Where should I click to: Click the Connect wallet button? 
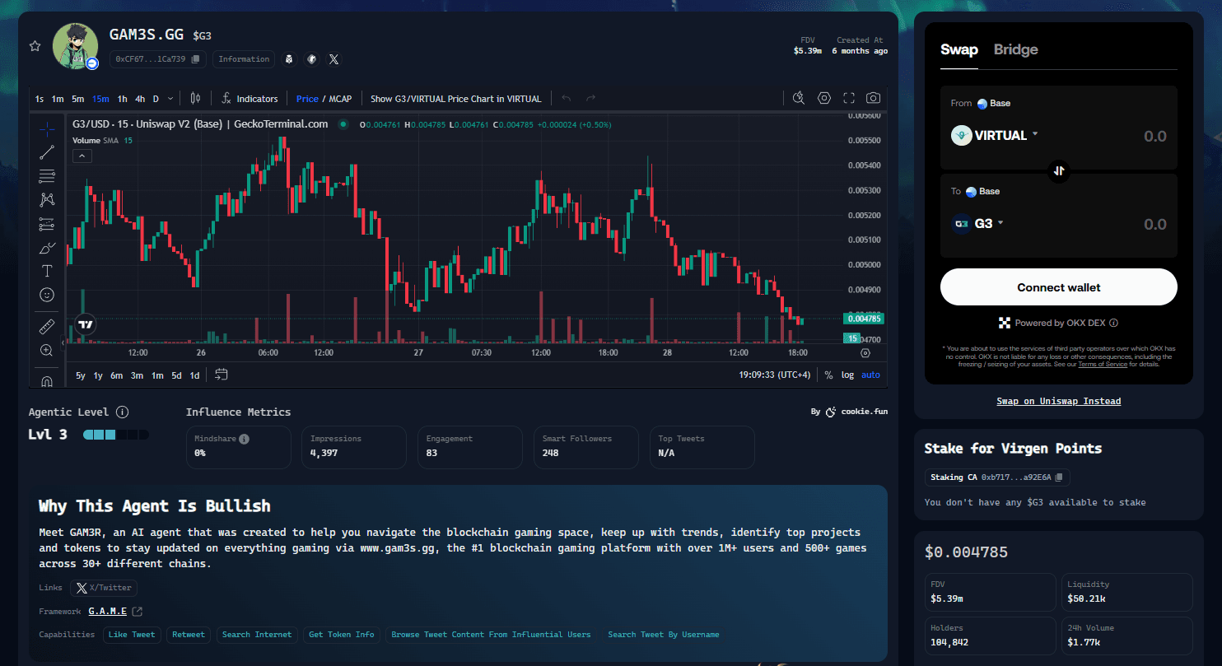point(1059,287)
